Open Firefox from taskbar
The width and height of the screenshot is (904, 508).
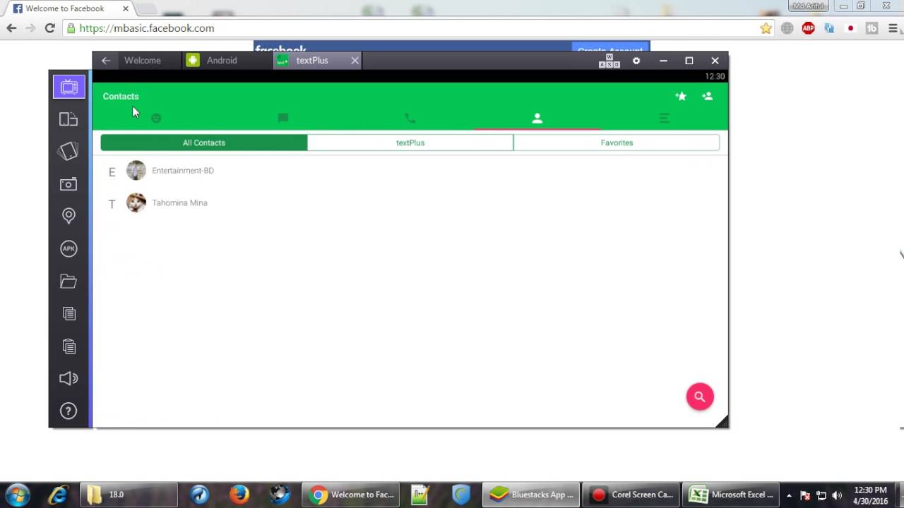coord(239,495)
